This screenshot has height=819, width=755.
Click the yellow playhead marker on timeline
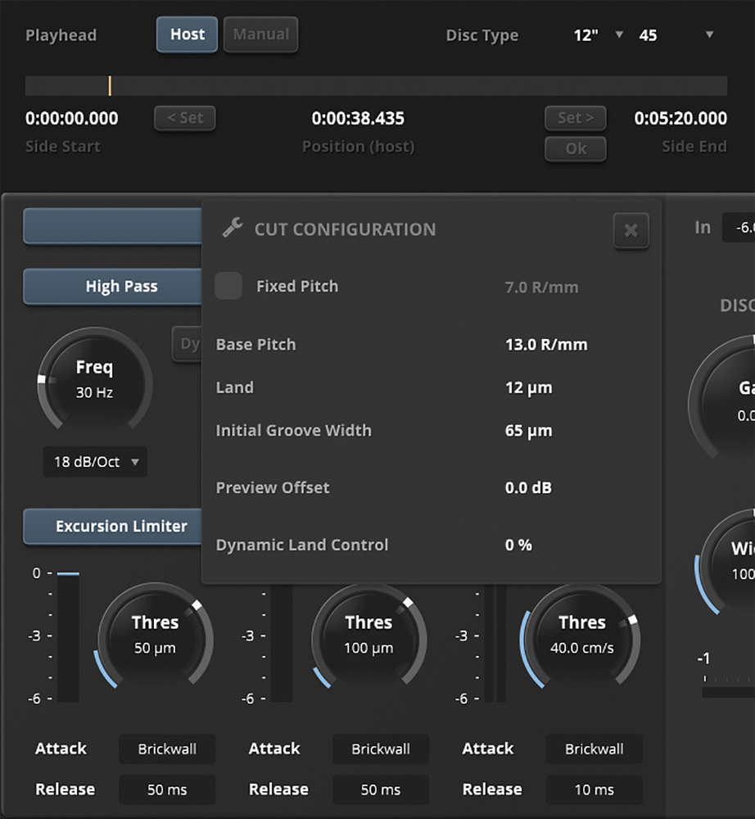(x=110, y=86)
